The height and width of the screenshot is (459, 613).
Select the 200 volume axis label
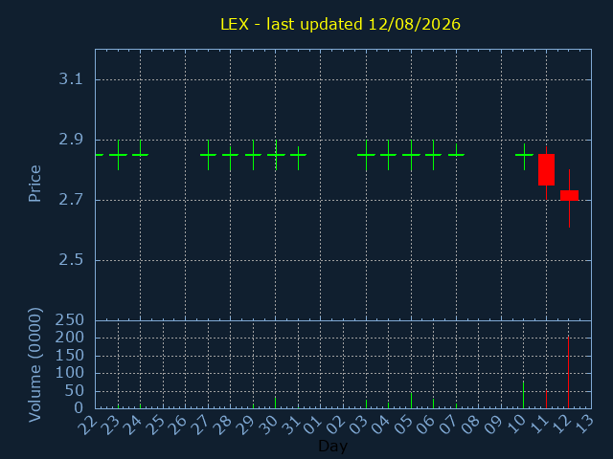click(70, 338)
